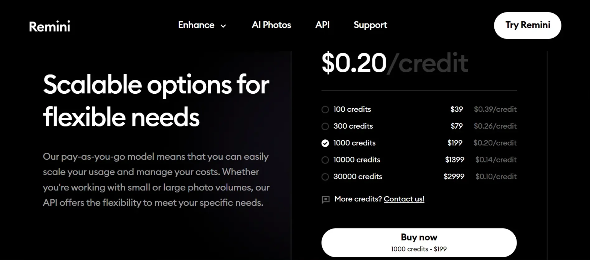Click the Remini logo

tap(50, 26)
